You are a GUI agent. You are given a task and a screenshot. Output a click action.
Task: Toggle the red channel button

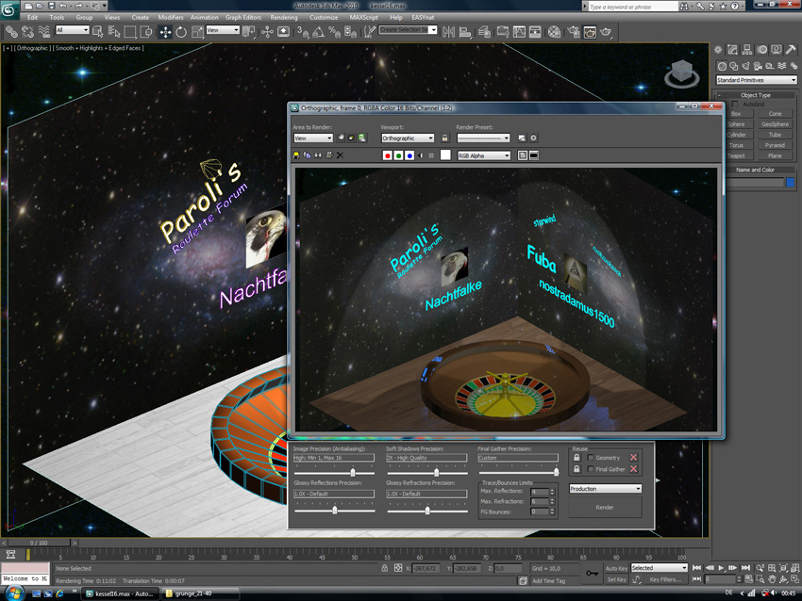coord(387,155)
